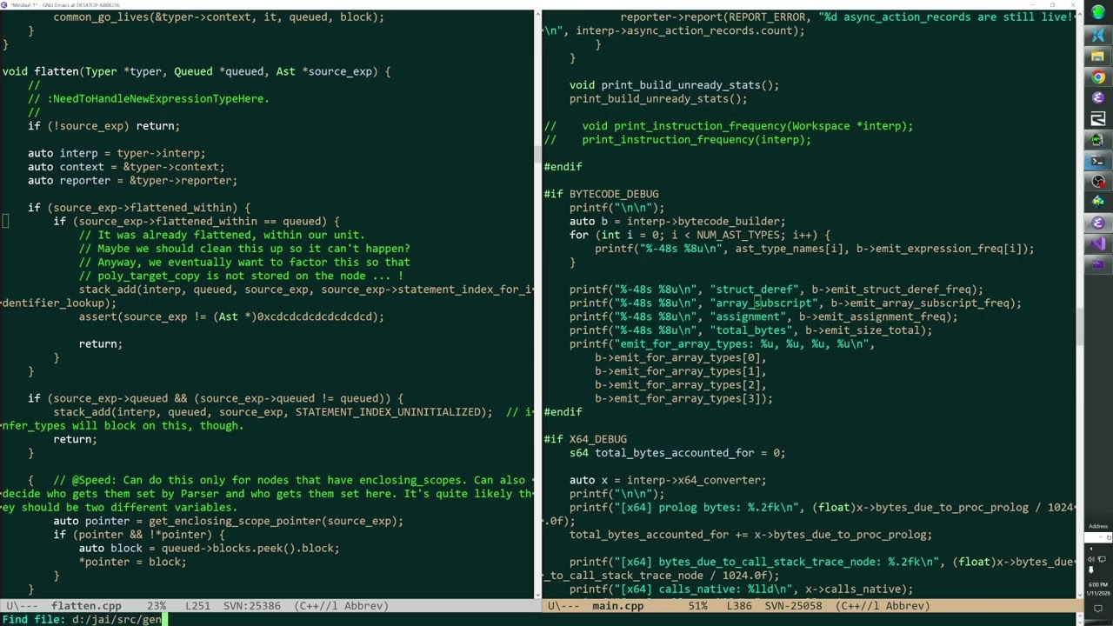Open the notification center icon

pos(1098,609)
